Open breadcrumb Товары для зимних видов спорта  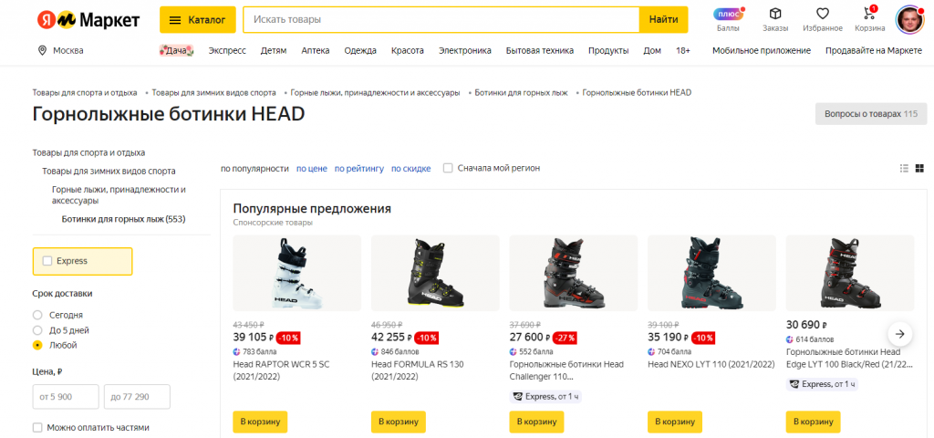coord(213,93)
